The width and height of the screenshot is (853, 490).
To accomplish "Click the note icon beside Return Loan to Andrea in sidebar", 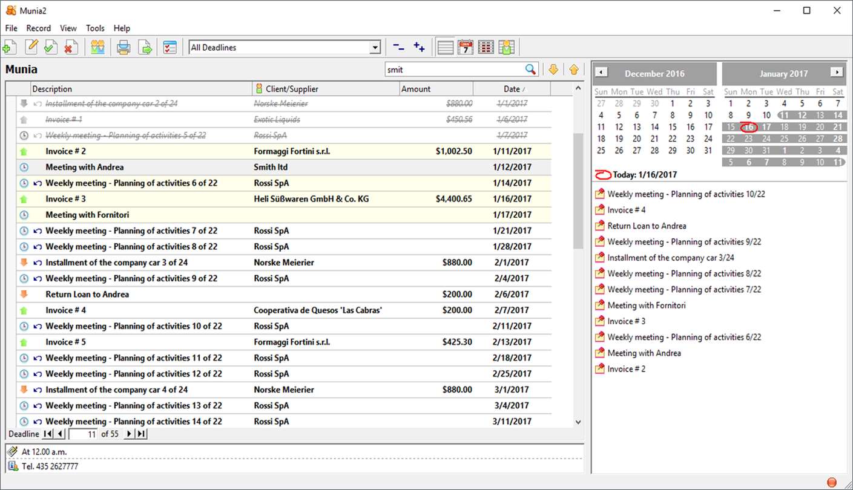I will [x=600, y=226].
